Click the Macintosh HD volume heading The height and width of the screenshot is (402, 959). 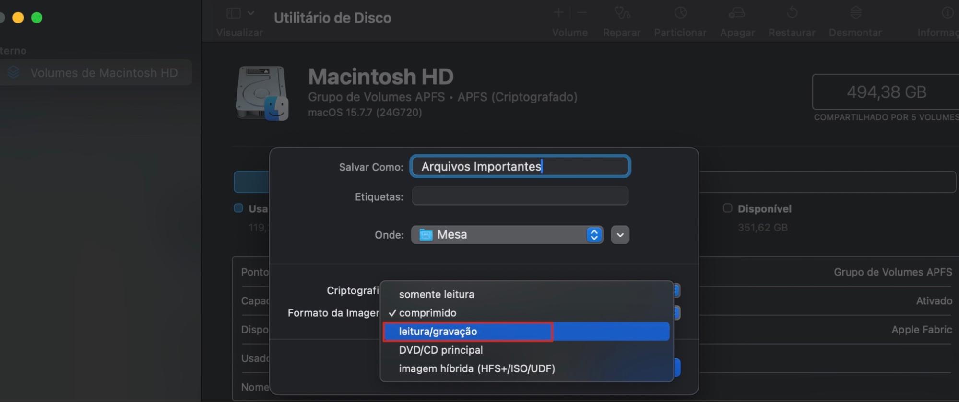point(380,77)
